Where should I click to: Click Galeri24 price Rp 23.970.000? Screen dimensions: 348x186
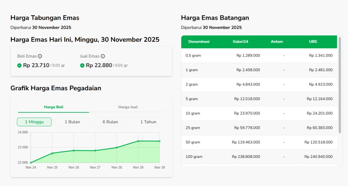(x=247, y=113)
